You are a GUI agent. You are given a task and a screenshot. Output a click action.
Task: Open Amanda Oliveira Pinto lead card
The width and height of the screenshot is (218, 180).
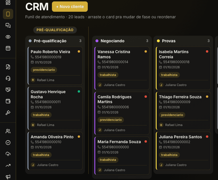tap(55, 151)
